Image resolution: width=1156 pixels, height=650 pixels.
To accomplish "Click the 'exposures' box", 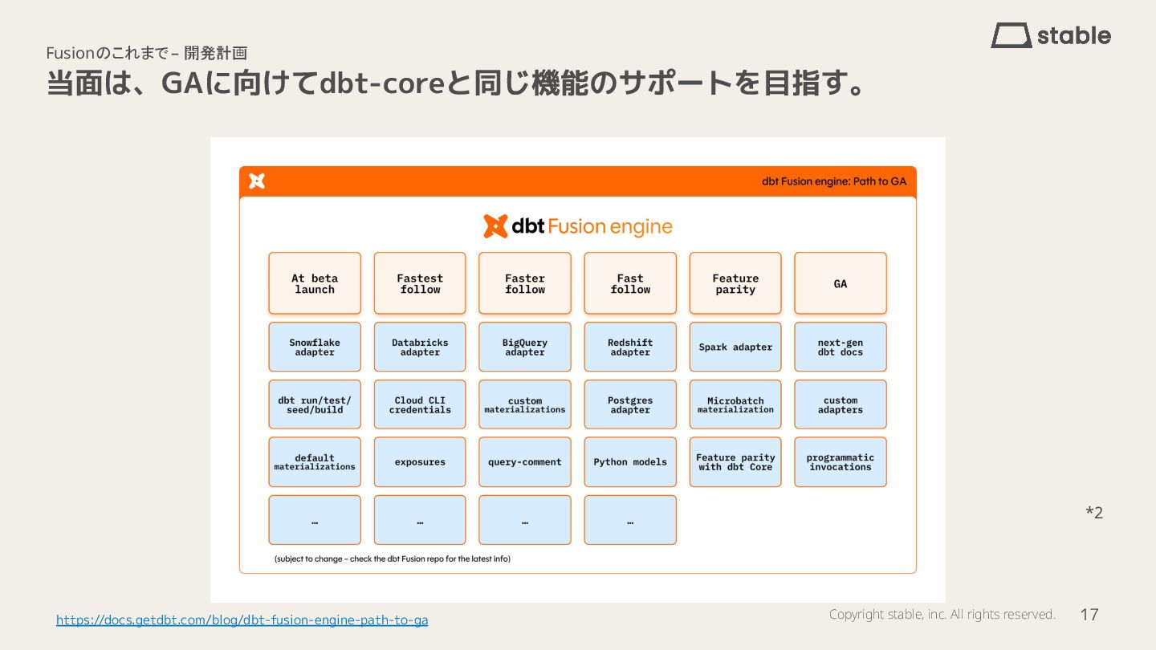I will point(420,462).
